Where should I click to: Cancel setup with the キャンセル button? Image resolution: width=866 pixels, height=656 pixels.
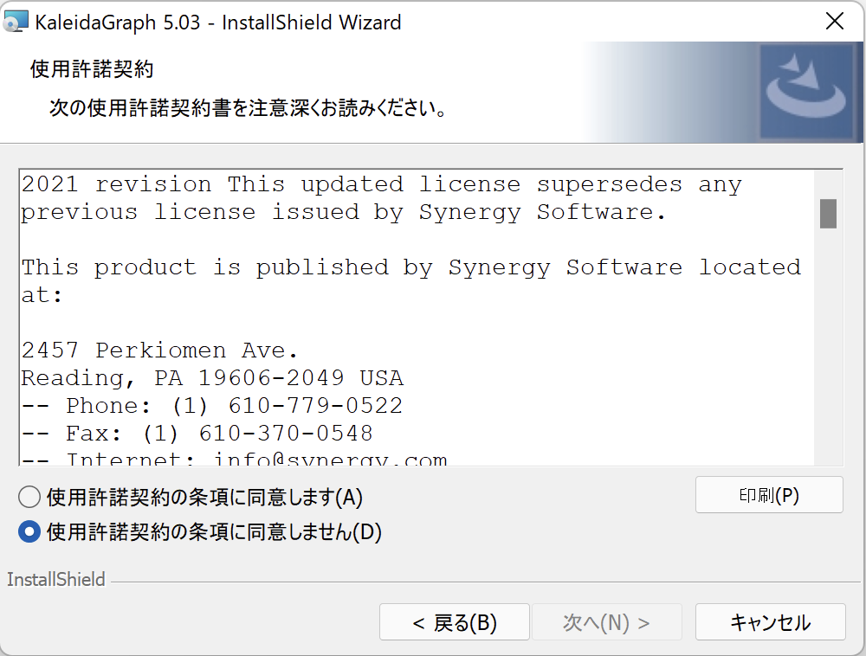click(770, 622)
